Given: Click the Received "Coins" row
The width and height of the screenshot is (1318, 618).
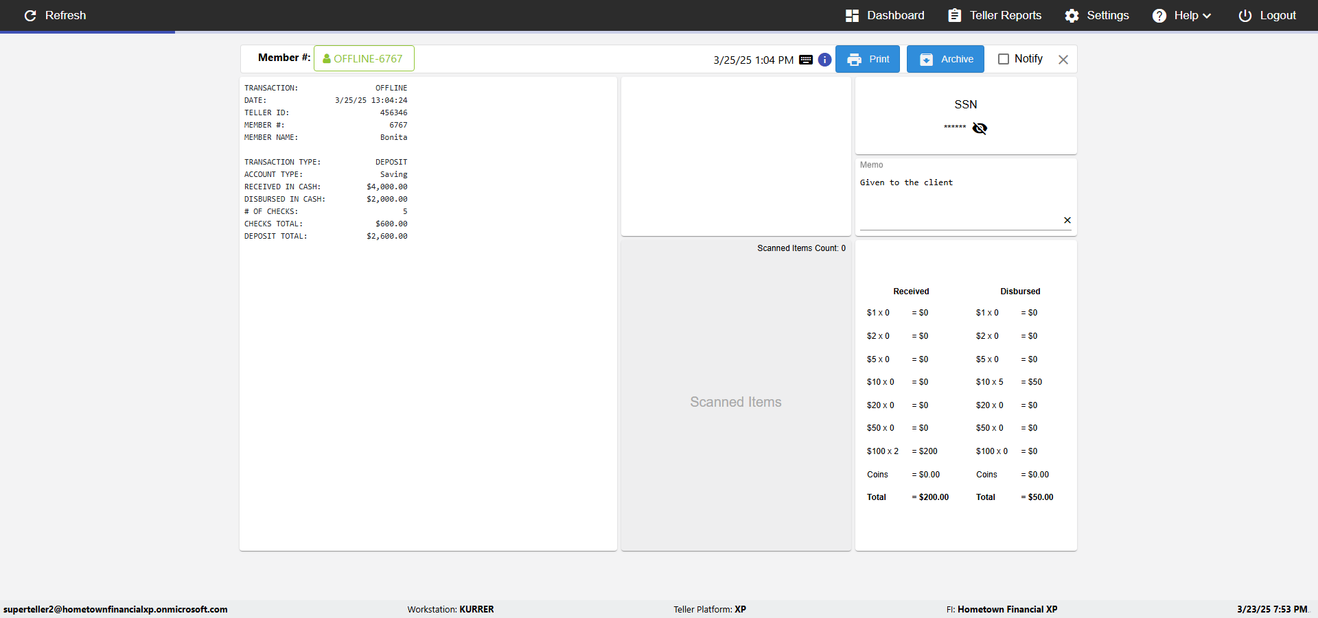Looking at the screenshot, I should (x=903, y=475).
